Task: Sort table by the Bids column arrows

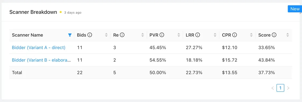Action: pos(106,35)
